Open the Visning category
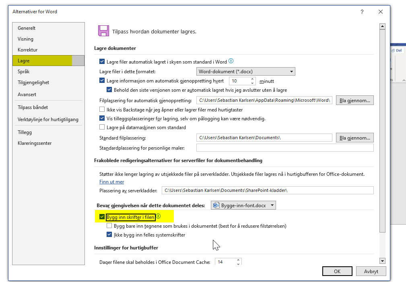 (48, 39)
